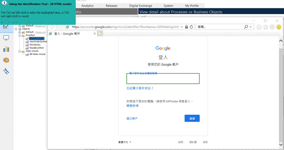
Task: Click the IE smiley feedback icon
Action: pyautogui.click(x=279, y=27)
